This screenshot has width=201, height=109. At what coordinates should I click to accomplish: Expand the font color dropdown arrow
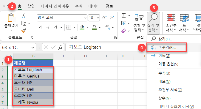100,27
